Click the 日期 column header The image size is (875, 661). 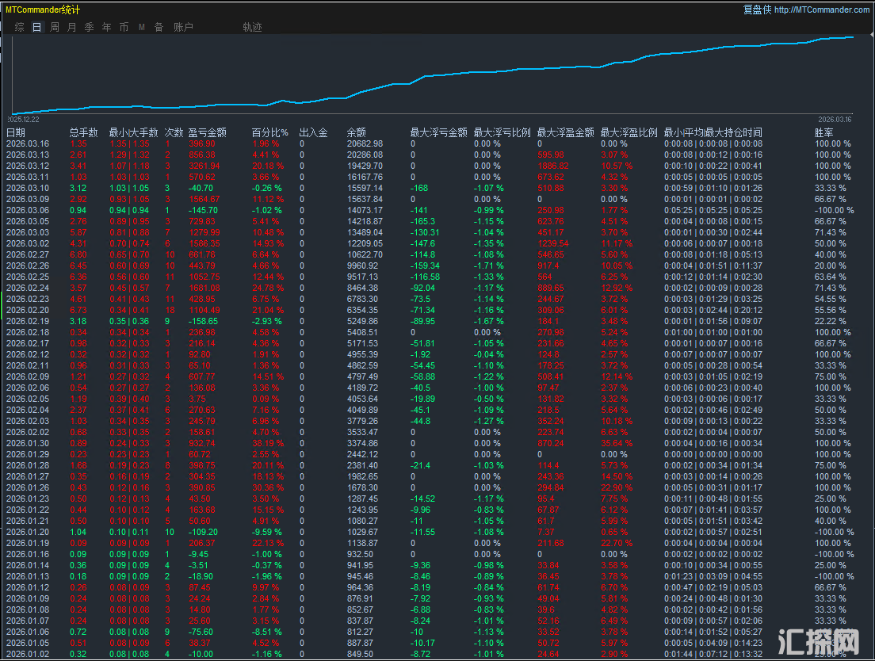(16, 132)
